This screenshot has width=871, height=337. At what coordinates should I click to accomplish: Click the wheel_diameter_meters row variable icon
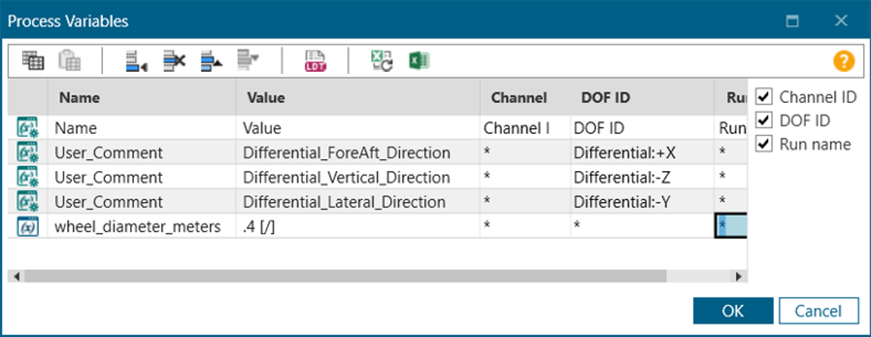point(26,226)
